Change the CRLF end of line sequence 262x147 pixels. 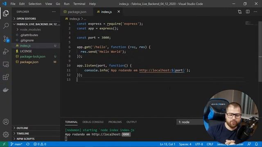tap(210, 144)
